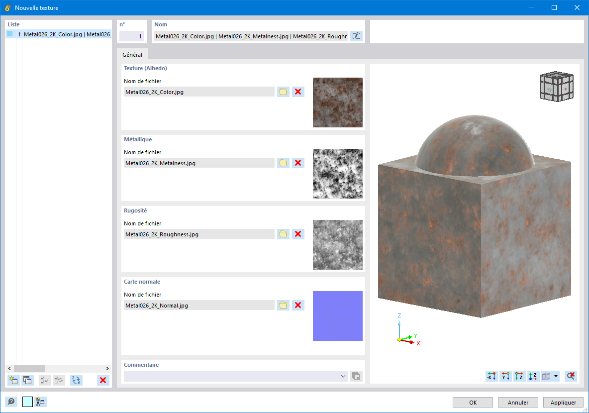Remove the Normal map file
The width and height of the screenshot is (589, 413).
pyautogui.click(x=298, y=305)
